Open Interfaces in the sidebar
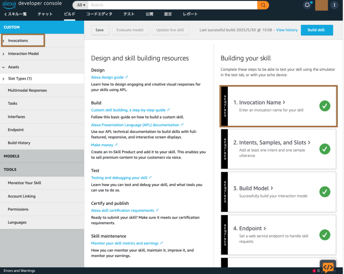Screen dimensions: 344x274 pyautogui.click(x=42, y=117)
